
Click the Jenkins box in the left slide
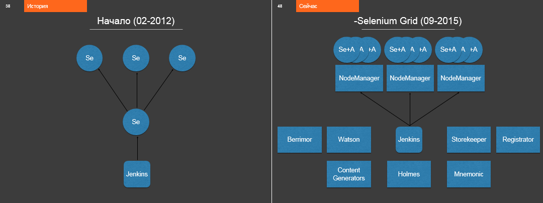click(x=137, y=174)
